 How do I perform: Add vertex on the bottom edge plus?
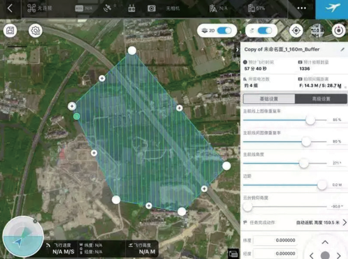click(x=149, y=206)
